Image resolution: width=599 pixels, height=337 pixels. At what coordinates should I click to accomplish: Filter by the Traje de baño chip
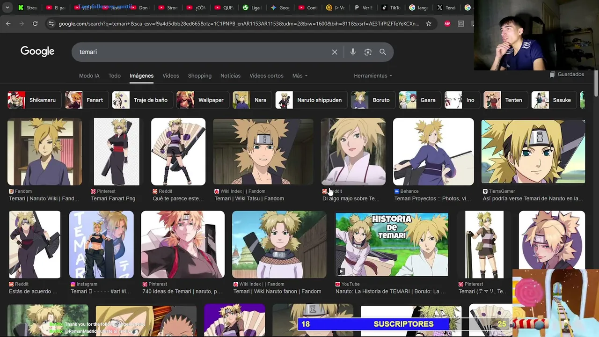pos(142,100)
